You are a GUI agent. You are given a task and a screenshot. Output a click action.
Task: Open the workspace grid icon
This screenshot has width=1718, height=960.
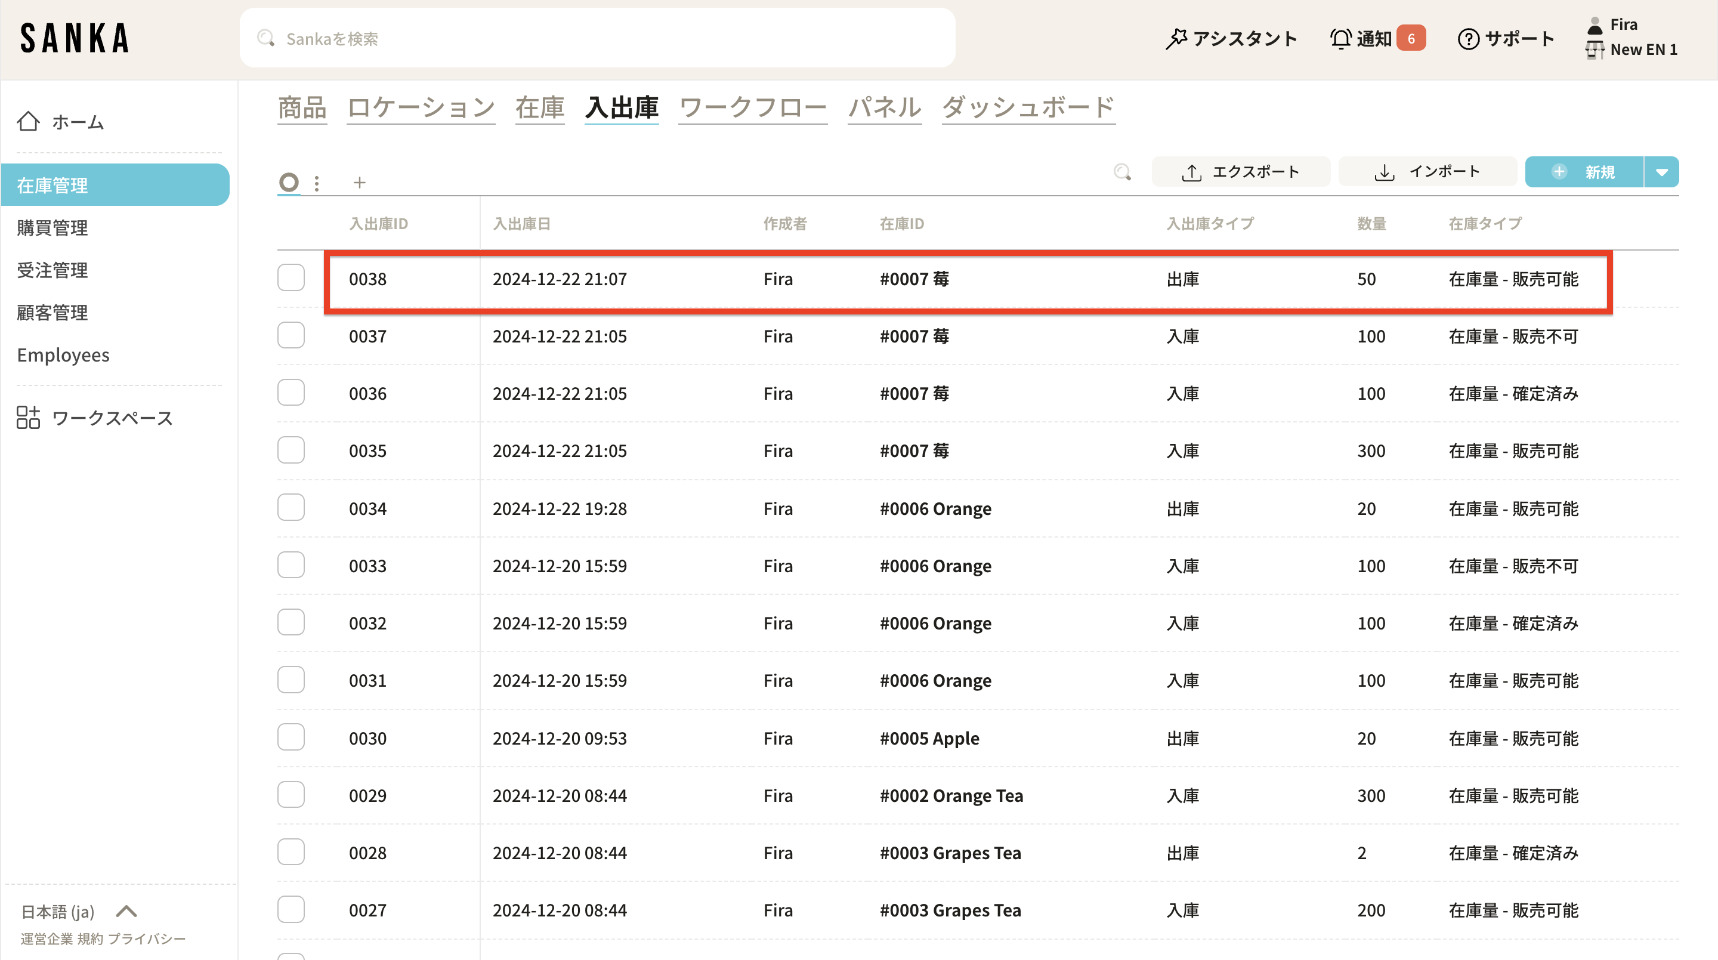[x=28, y=418]
